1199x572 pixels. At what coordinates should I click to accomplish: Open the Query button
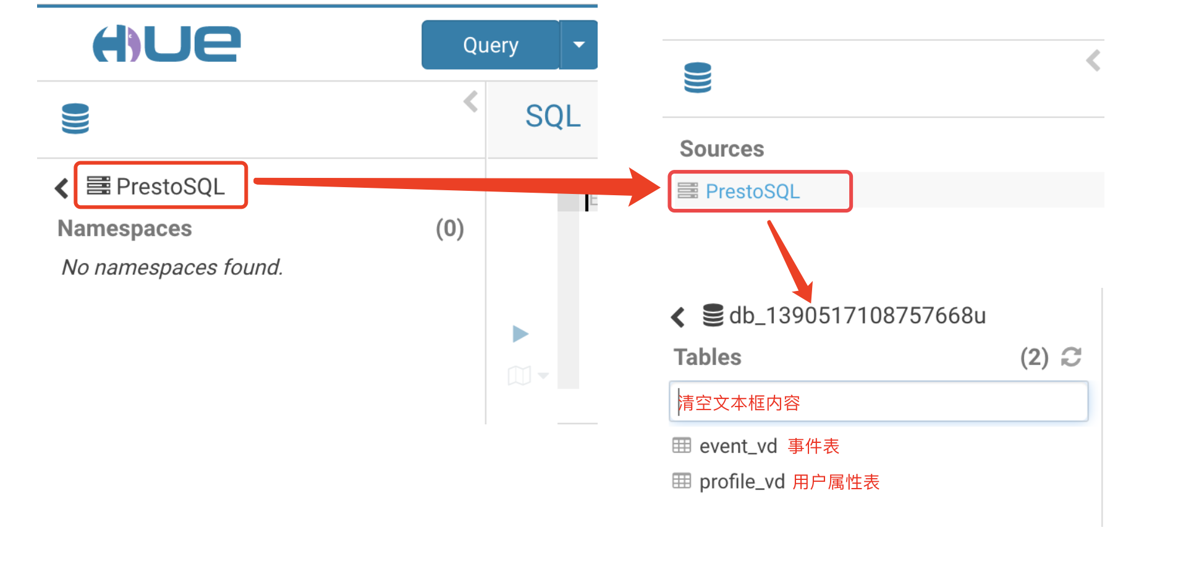tap(491, 44)
